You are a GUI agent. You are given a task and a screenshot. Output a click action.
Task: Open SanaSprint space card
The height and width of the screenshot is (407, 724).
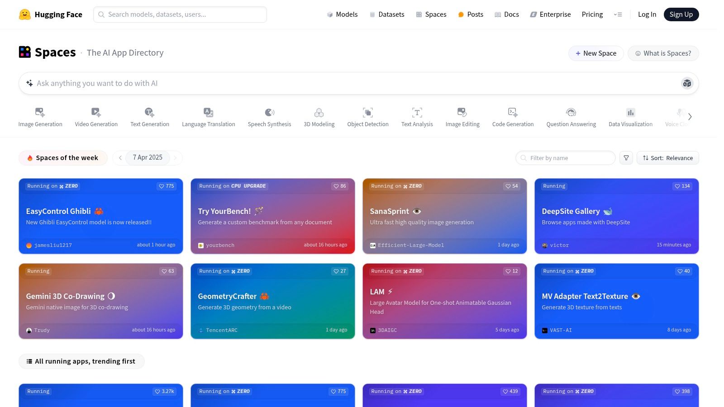(445, 216)
